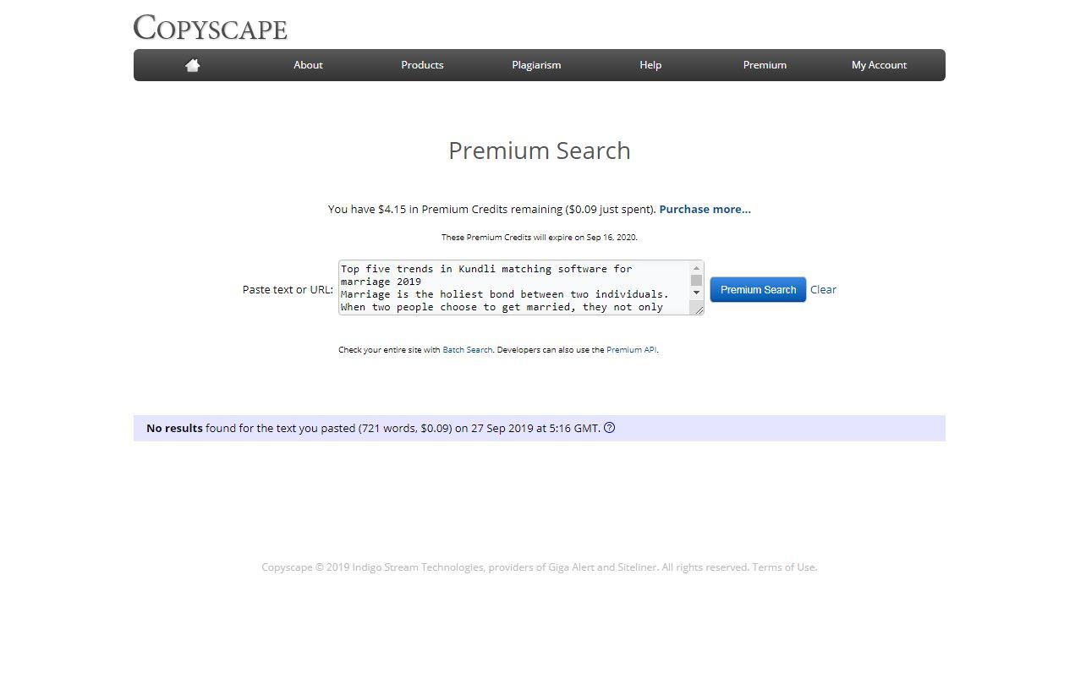This screenshot has width=1075, height=690.
Task: Click the Premium Search heading
Action: click(x=540, y=151)
